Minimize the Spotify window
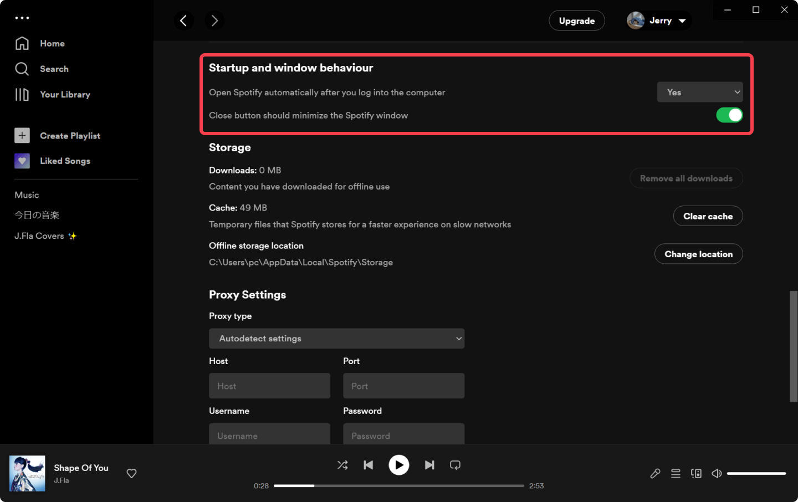This screenshot has height=502, width=798. 728,10
